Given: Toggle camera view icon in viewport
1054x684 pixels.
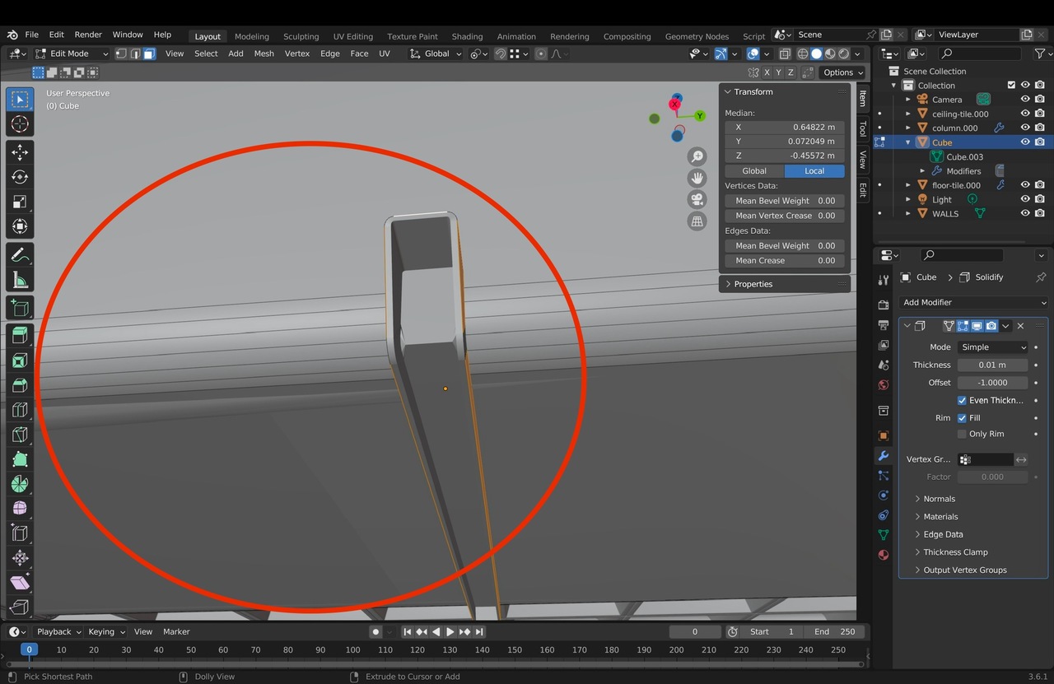Looking at the screenshot, I should point(697,200).
